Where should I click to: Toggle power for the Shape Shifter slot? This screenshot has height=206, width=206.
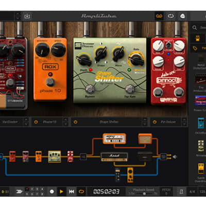tap(76, 122)
